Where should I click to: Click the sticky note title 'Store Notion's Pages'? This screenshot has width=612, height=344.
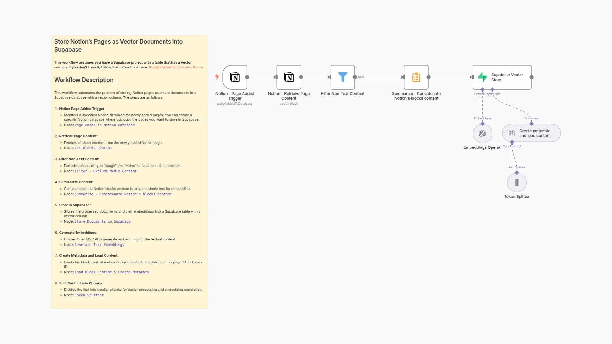click(x=118, y=46)
